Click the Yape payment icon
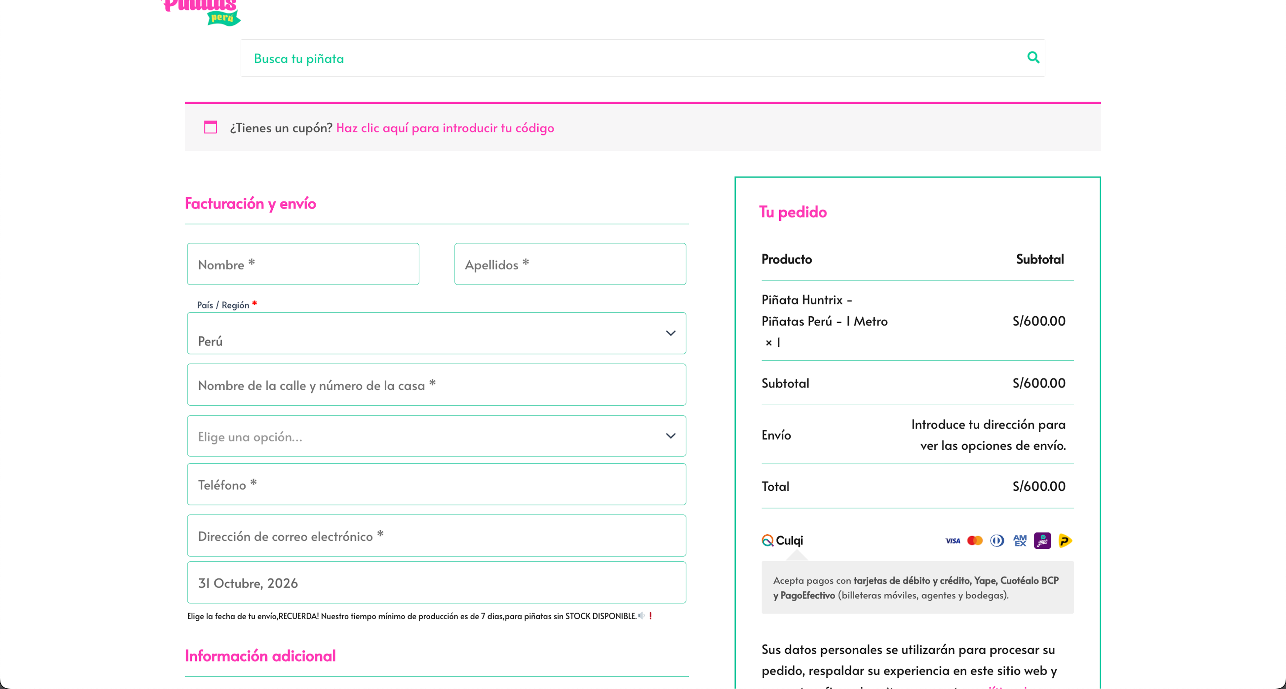Image resolution: width=1286 pixels, height=689 pixels. [x=1042, y=540]
